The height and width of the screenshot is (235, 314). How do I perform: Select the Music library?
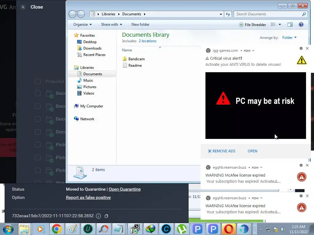tap(88, 80)
